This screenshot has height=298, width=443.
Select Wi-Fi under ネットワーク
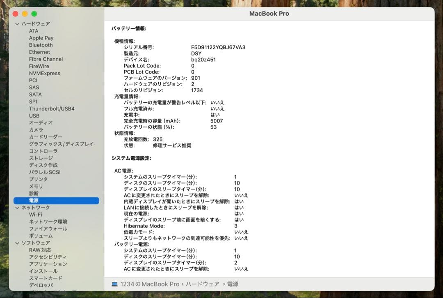tap(35, 215)
